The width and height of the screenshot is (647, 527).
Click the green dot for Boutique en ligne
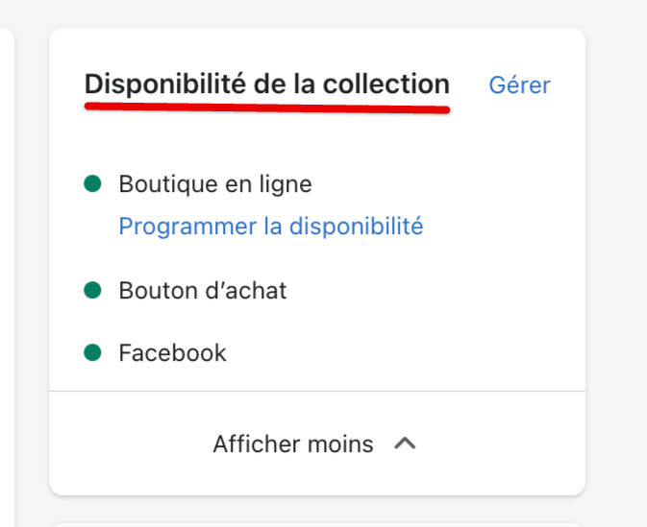pos(93,183)
